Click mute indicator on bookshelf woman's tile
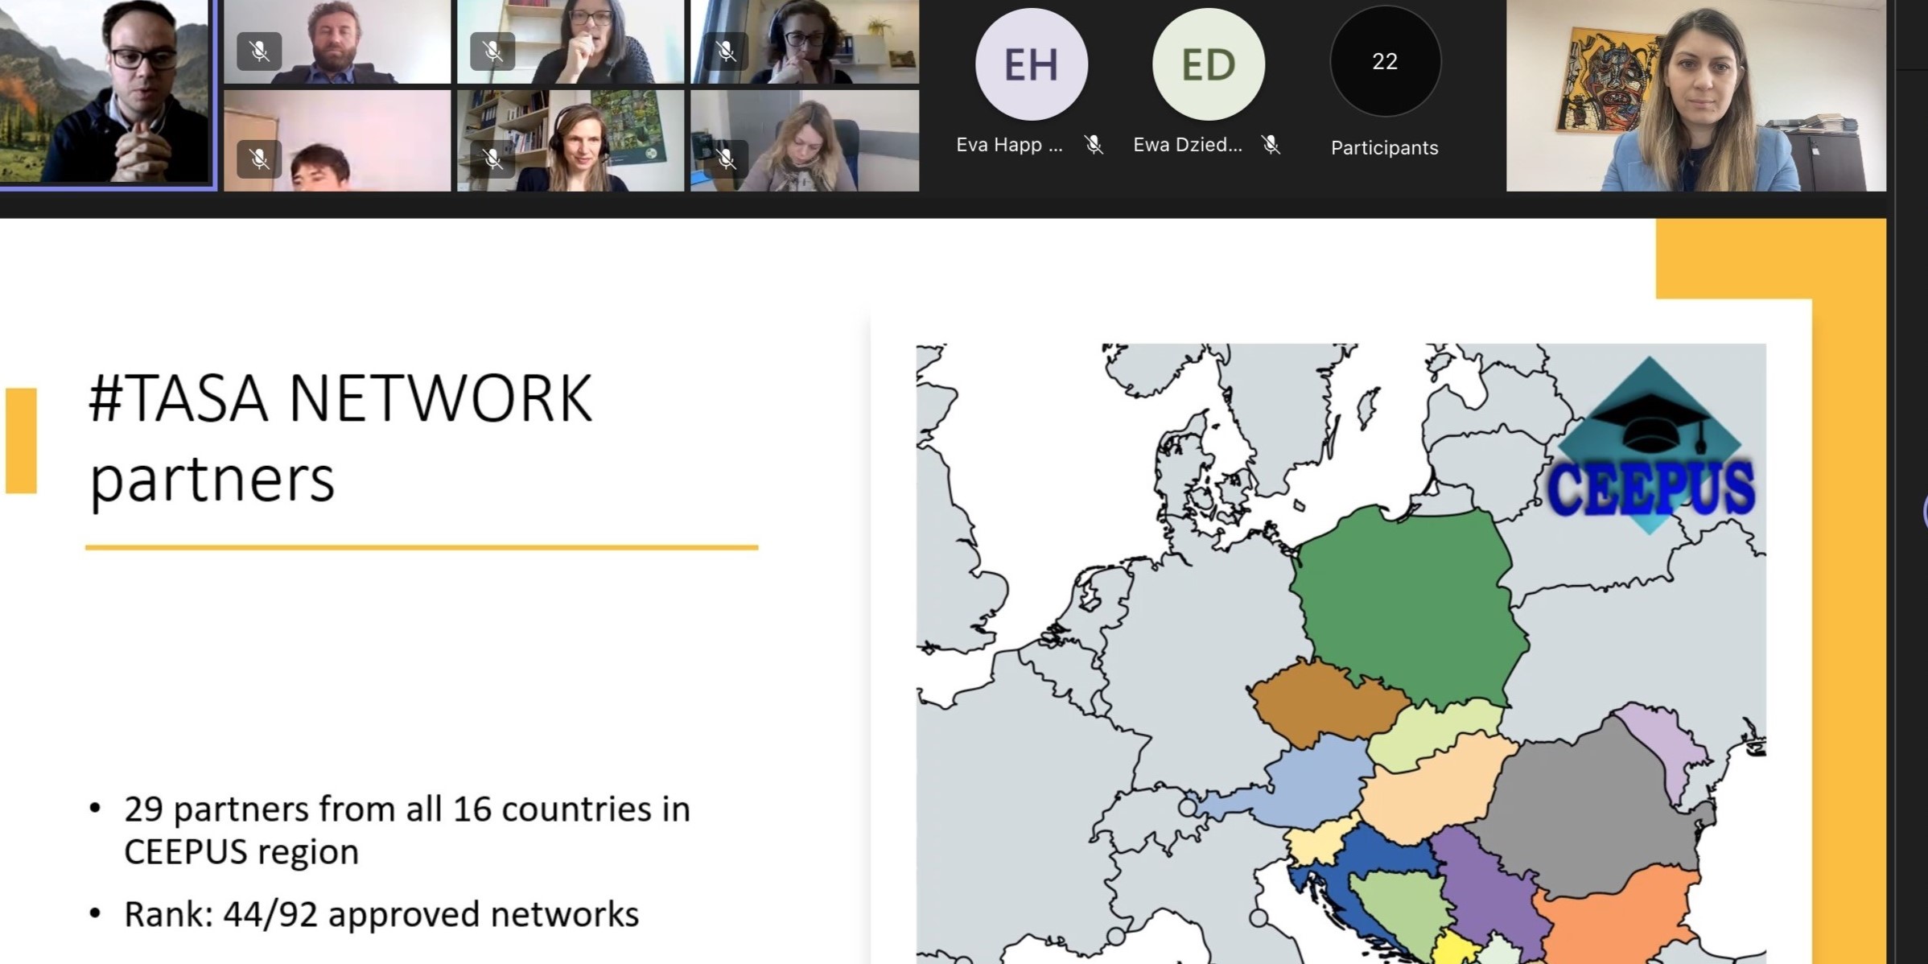 pyautogui.click(x=492, y=51)
